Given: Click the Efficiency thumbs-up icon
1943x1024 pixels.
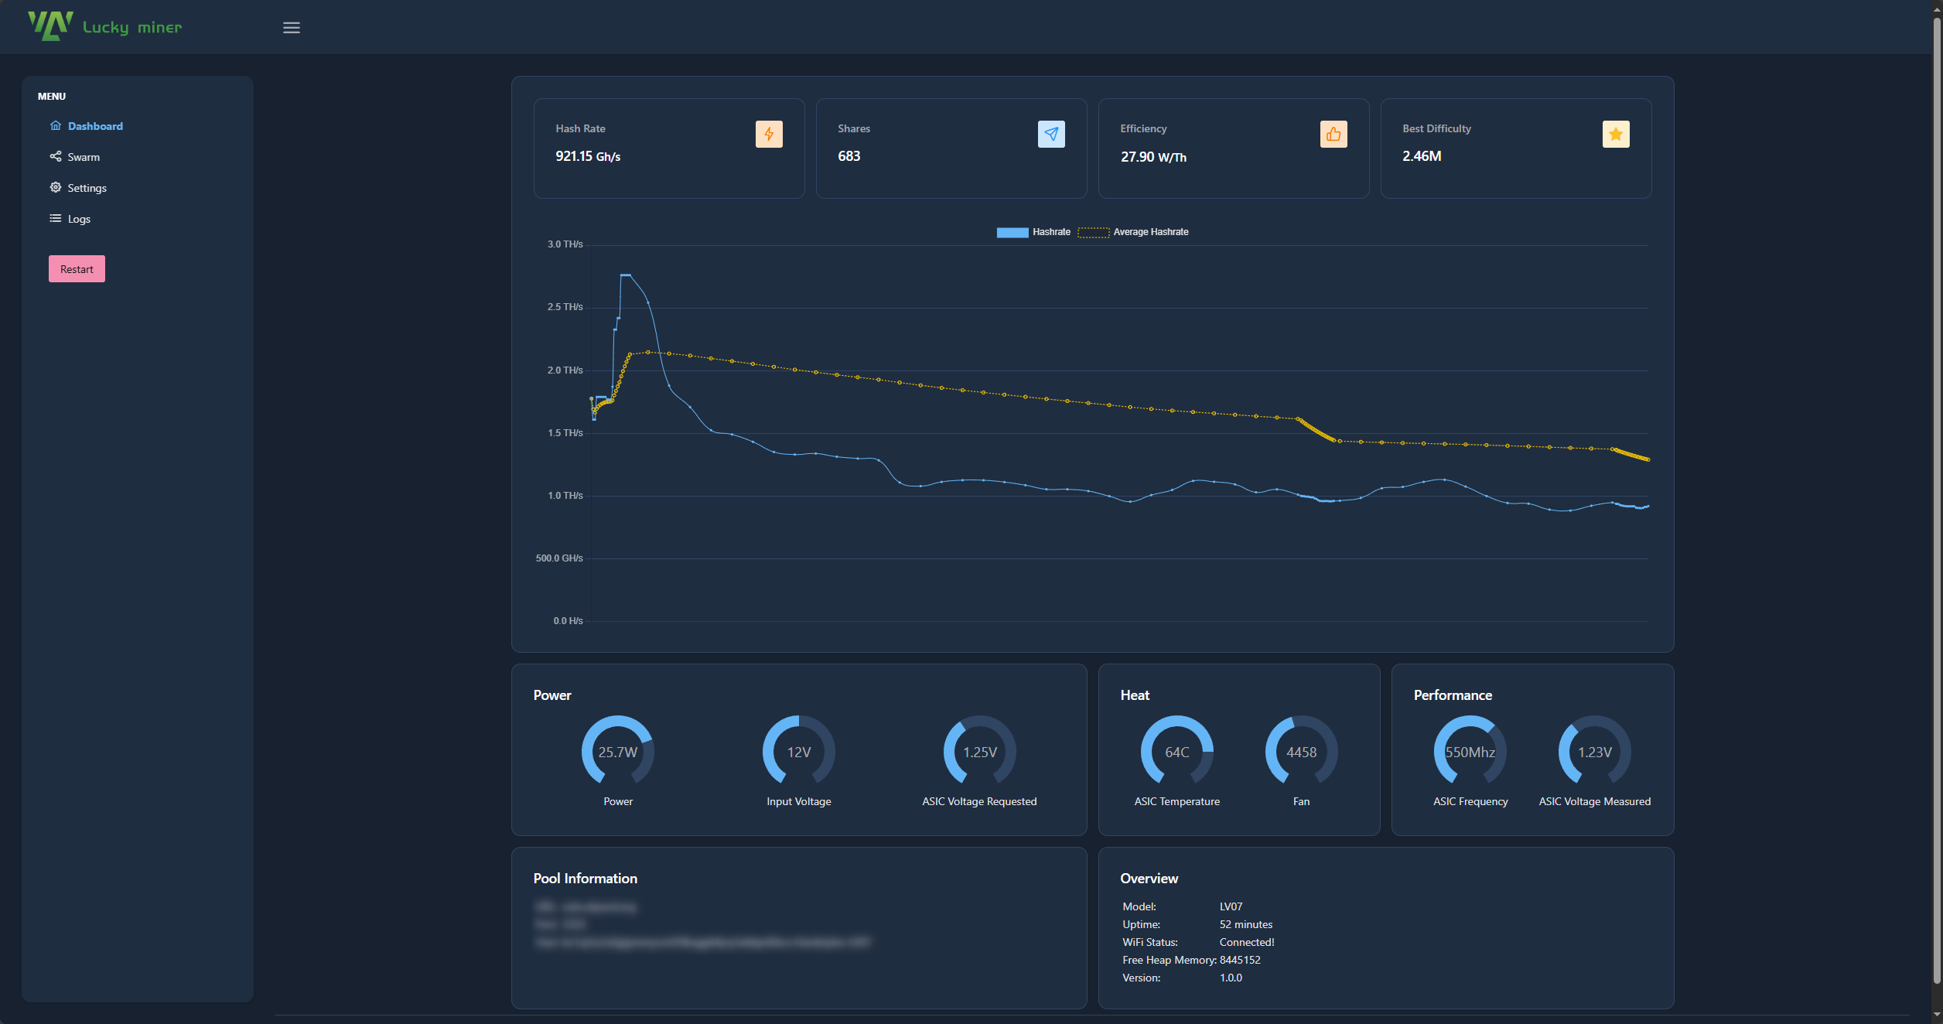Looking at the screenshot, I should [x=1333, y=134].
